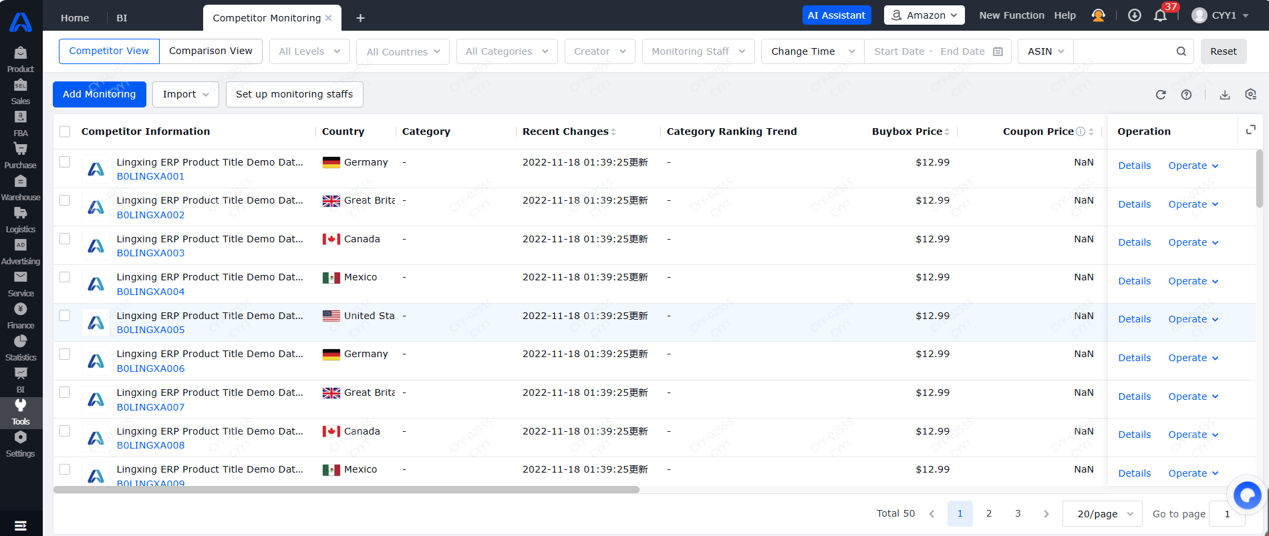This screenshot has width=1269, height=536.
Task: Check the row B0LINGXA007 checkbox
Action: (65, 392)
